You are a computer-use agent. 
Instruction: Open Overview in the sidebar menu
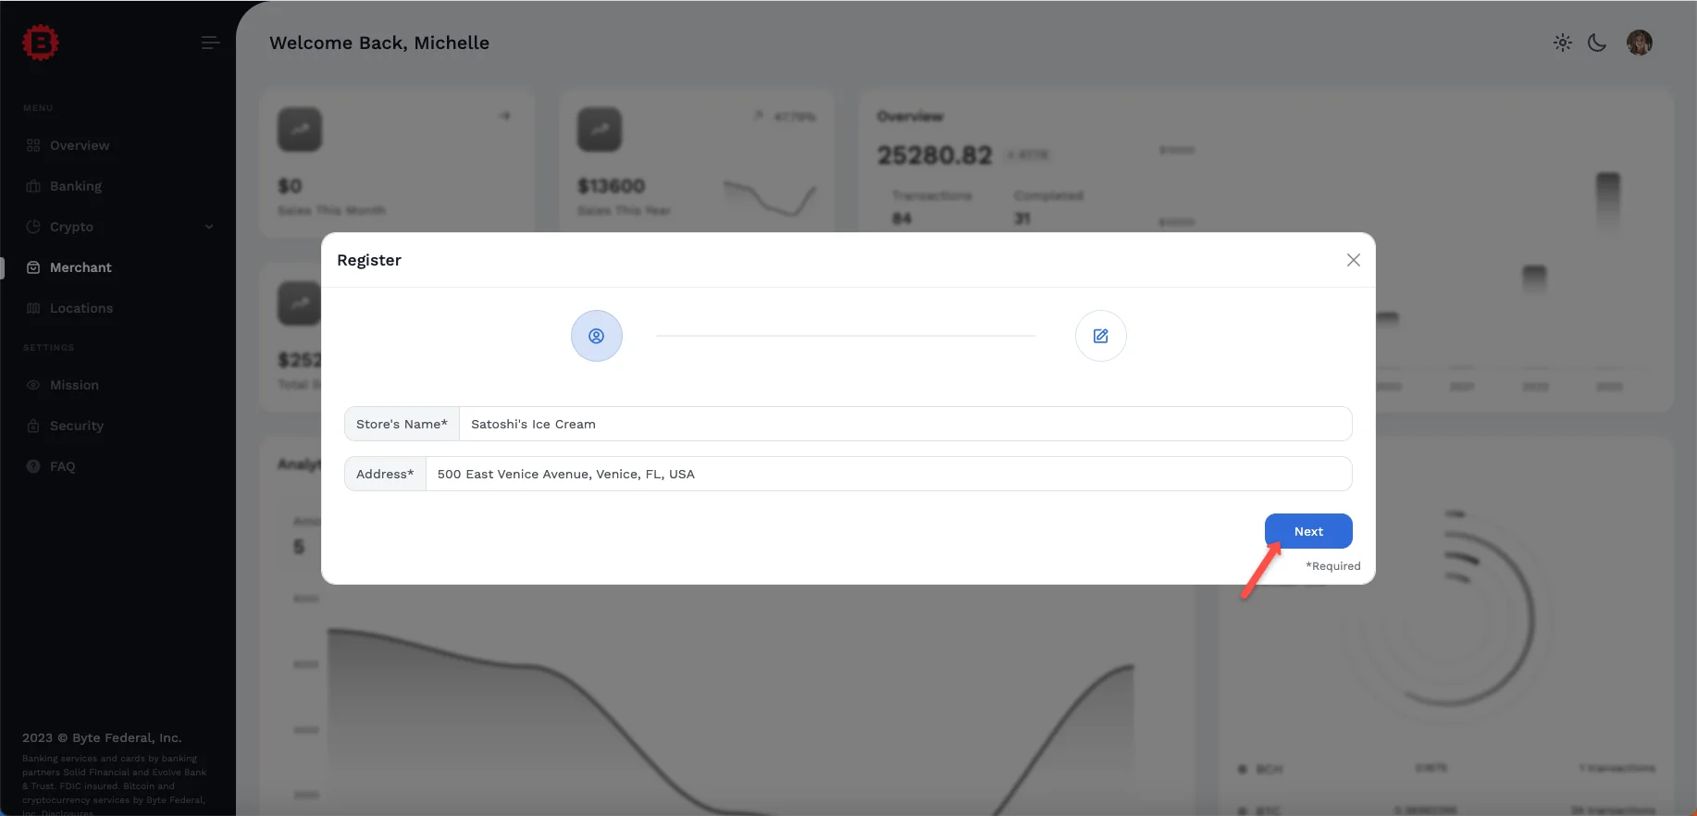[x=80, y=145]
